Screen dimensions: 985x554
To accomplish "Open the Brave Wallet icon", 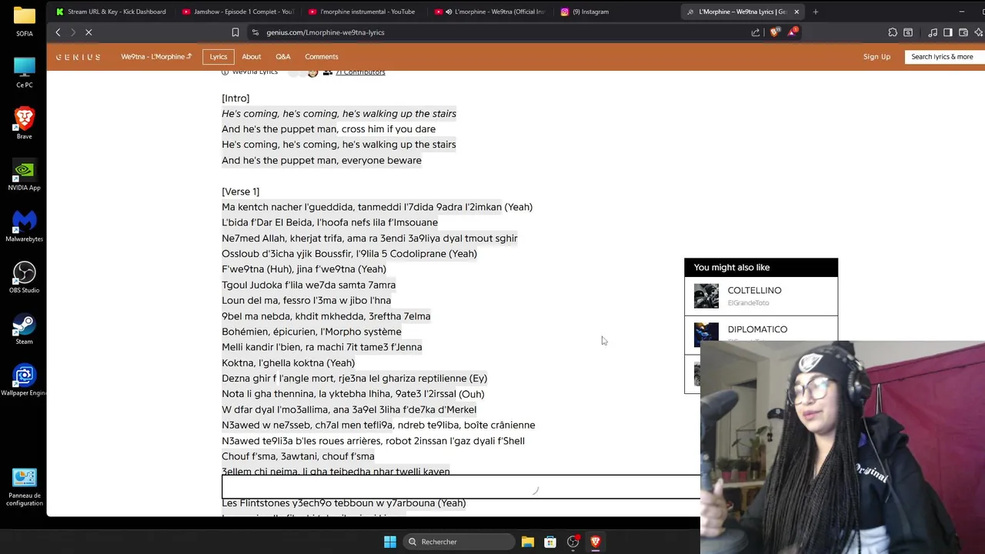I will [x=963, y=32].
